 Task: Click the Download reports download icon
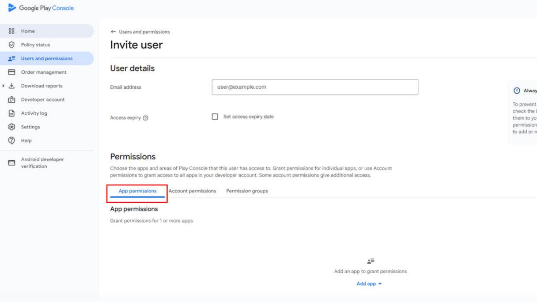12,86
